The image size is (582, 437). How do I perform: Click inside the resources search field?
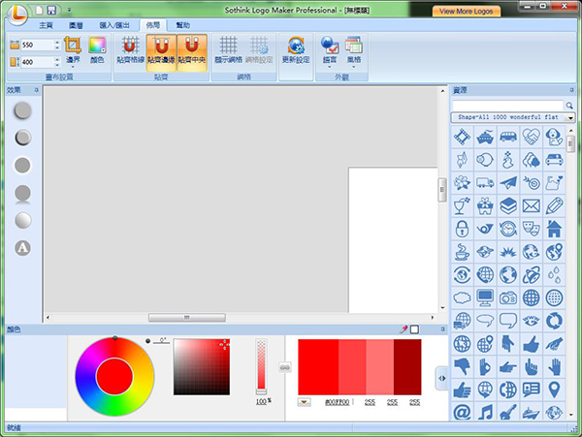(x=507, y=106)
